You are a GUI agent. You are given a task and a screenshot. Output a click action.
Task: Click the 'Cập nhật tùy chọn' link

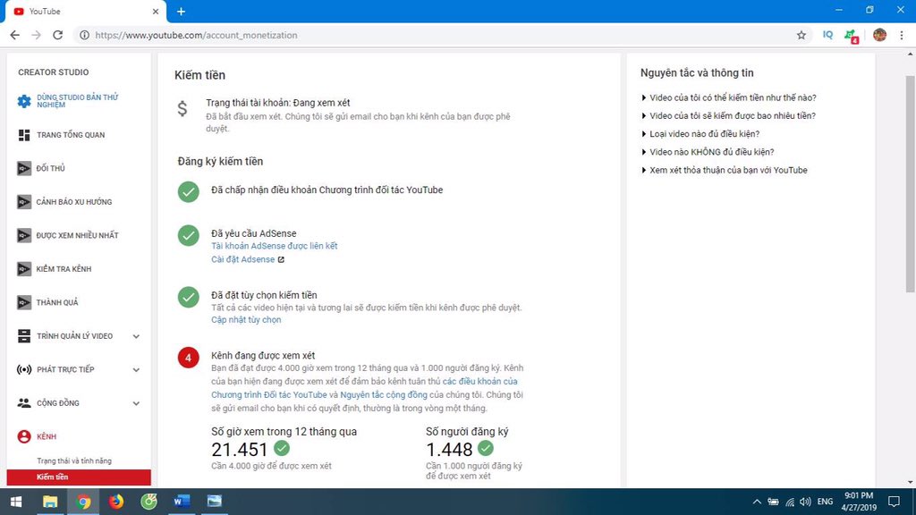(246, 319)
